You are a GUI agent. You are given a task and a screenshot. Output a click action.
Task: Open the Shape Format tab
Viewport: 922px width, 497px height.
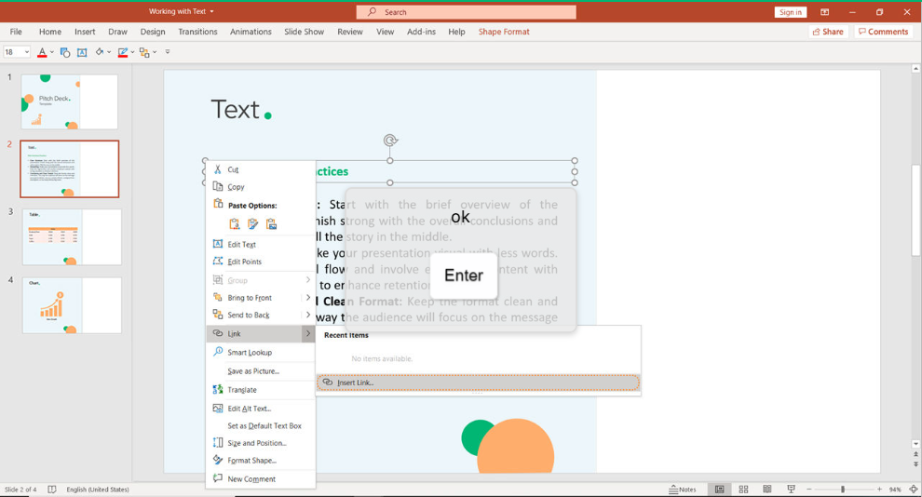pyautogui.click(x=504, y=32)
